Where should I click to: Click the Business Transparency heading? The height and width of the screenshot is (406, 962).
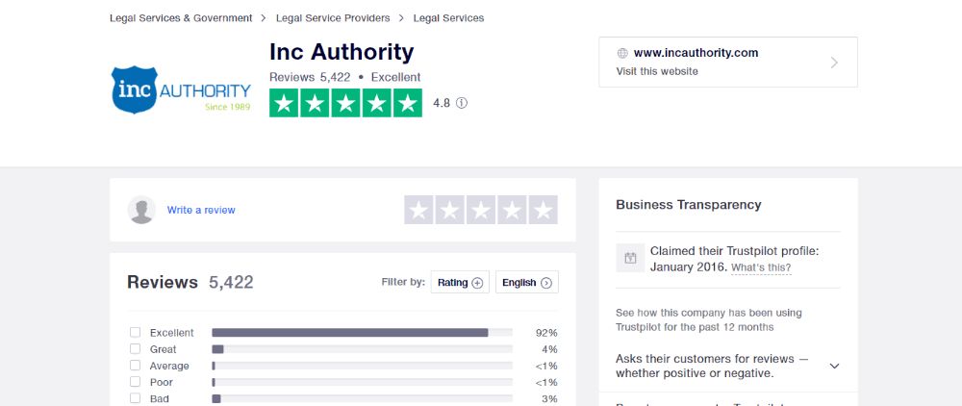tap(689, 205)
